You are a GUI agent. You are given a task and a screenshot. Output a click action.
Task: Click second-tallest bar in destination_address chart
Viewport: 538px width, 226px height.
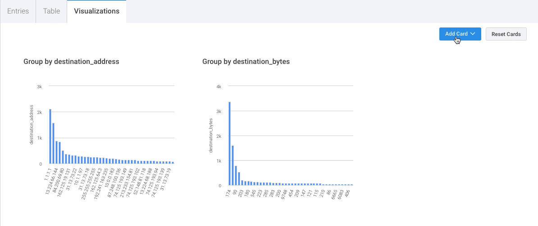tap(53, 143)
